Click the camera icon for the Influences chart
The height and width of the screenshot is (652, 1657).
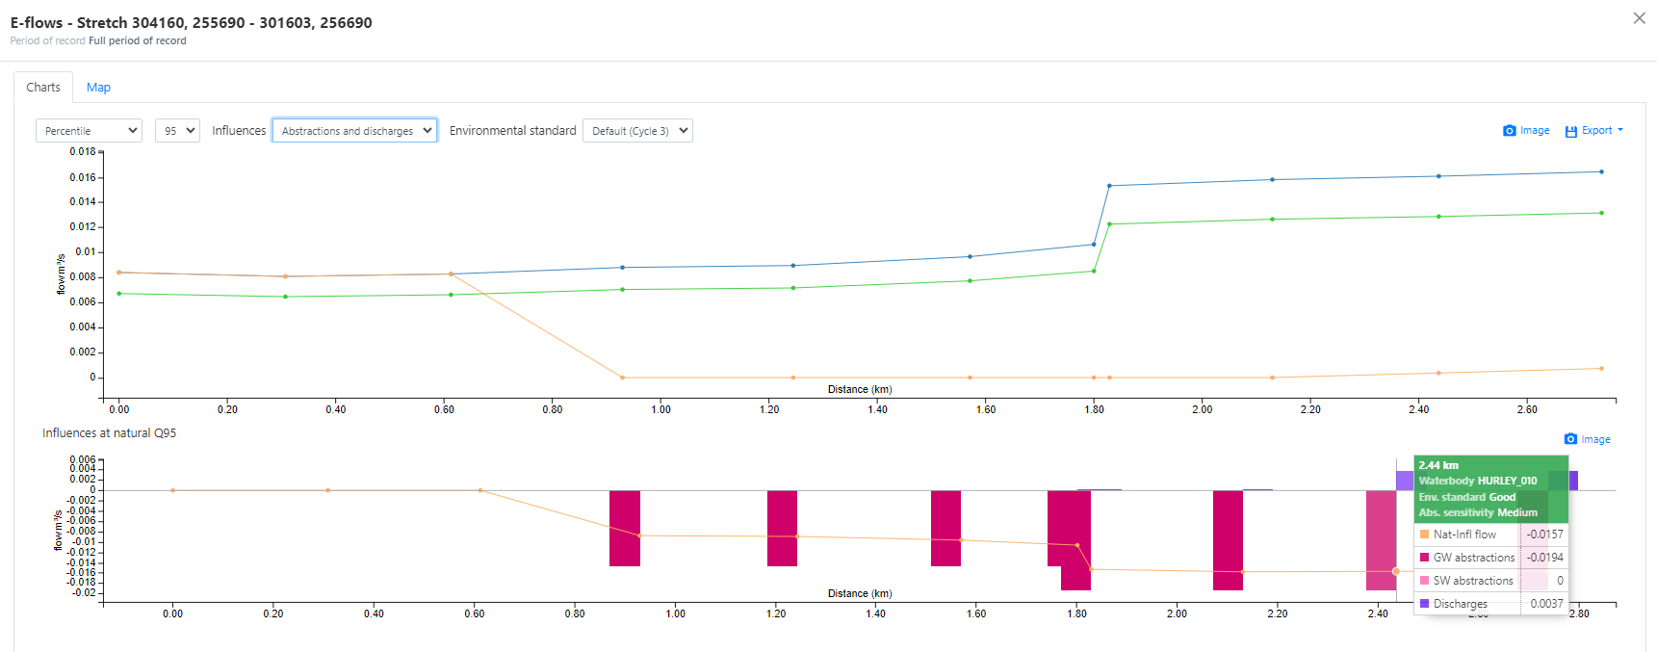point(1570,439)
